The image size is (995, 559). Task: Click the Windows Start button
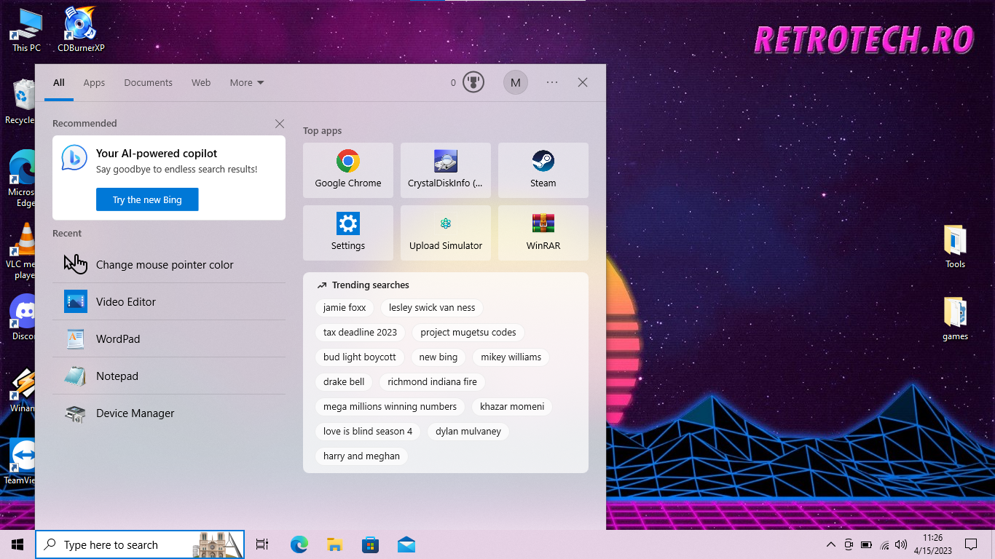coord(17,544)
